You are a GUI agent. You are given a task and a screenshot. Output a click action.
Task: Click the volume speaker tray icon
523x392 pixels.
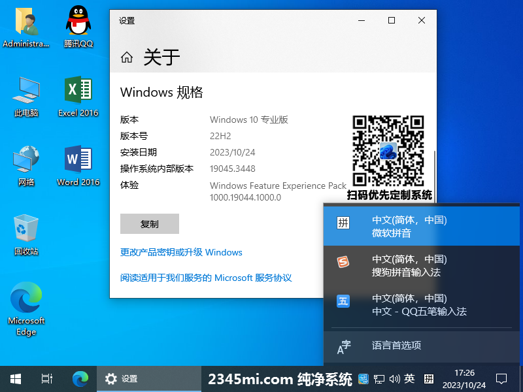pos(394,378)
